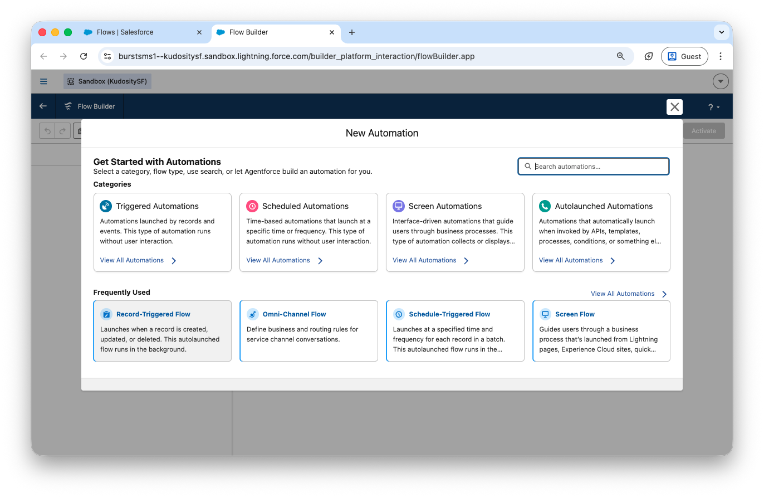This screenshot has width=764, height=497.
Task: Close the New Automation dialog
Action: click(x=674, y=107)
